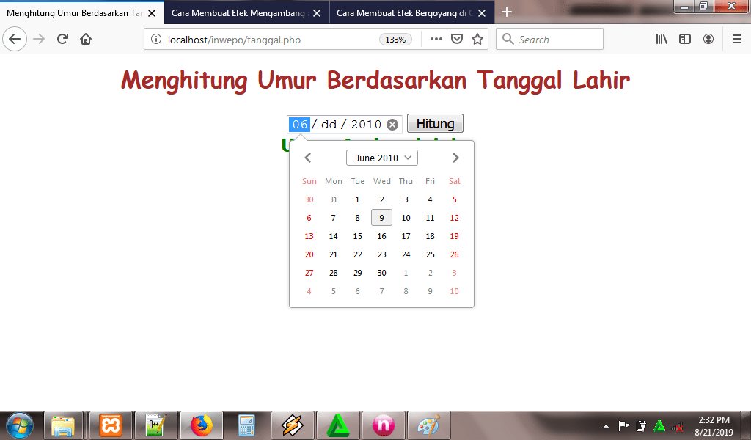Toggle the sidebar view icon
This screenshot has height=440, width=751.
click(x=685, y=40)
